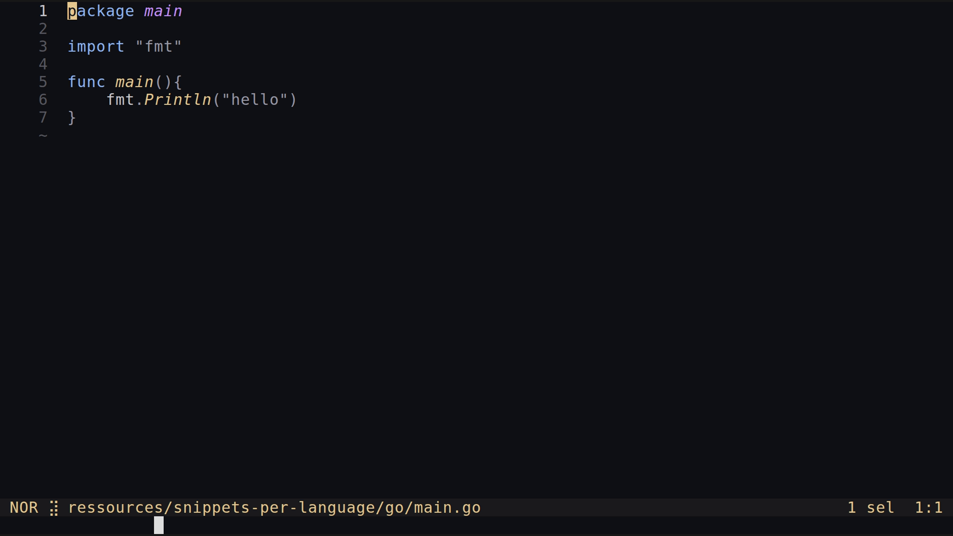This screenshot has height=536, width=953.
Task: Click the 1:1 cursor position indicator
Action: point(928,508)
